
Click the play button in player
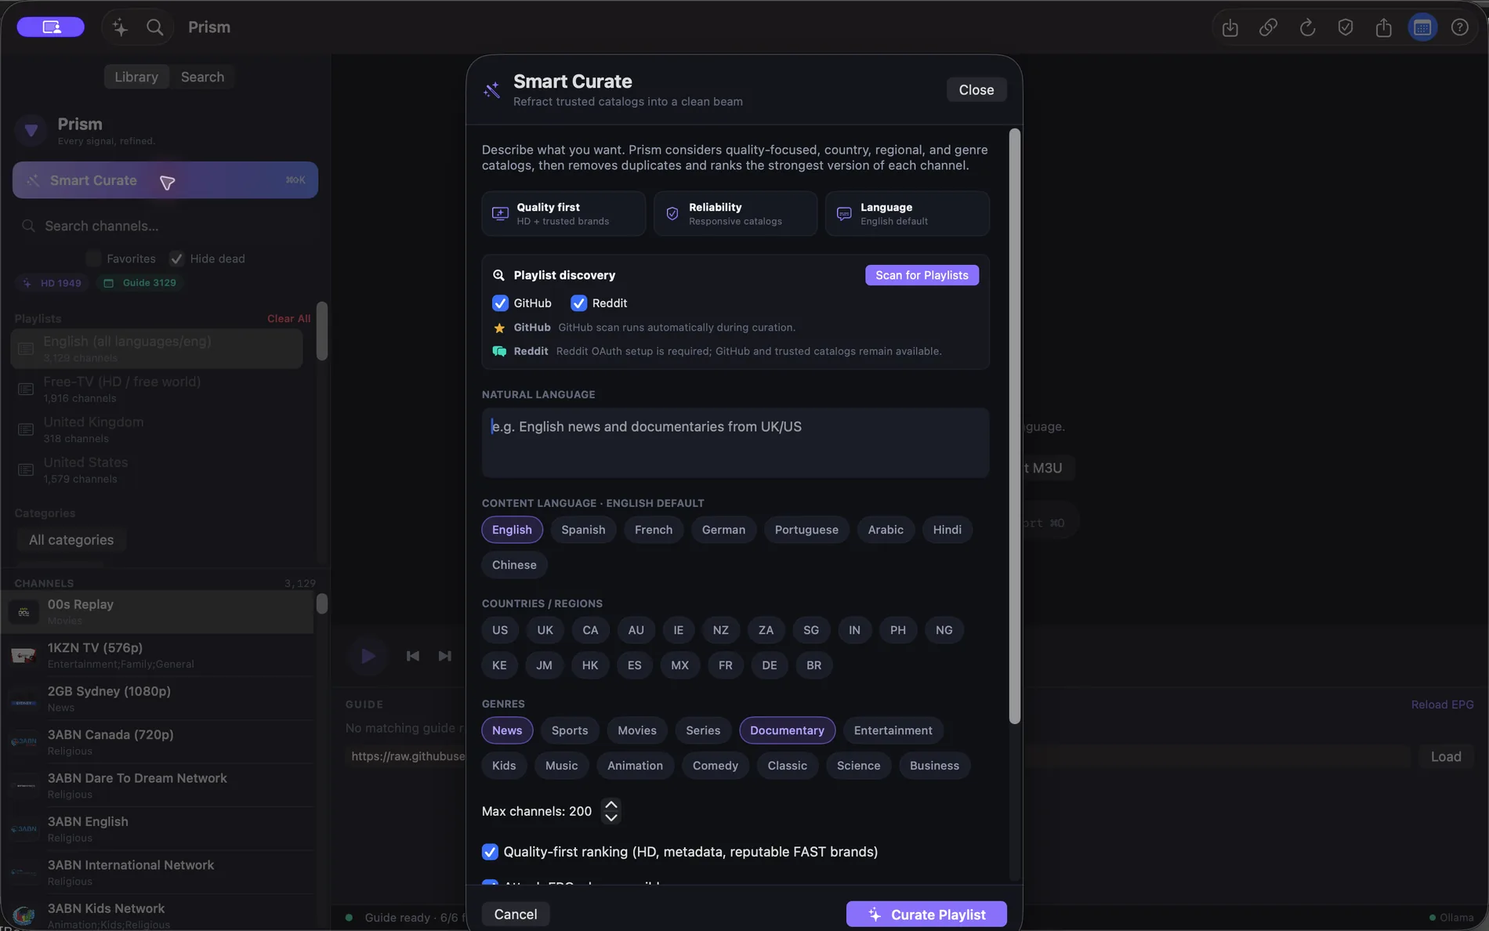coord(368,656)
